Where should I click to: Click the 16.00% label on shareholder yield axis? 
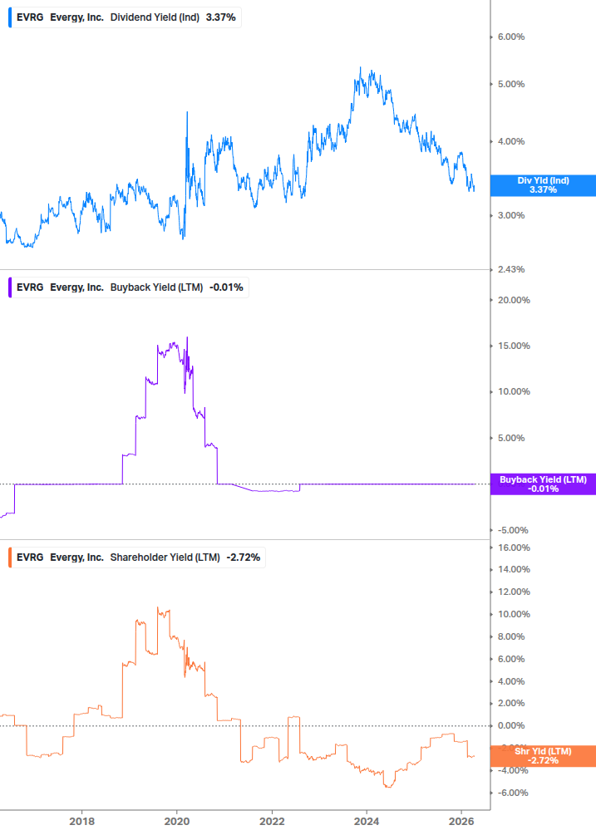514,548
